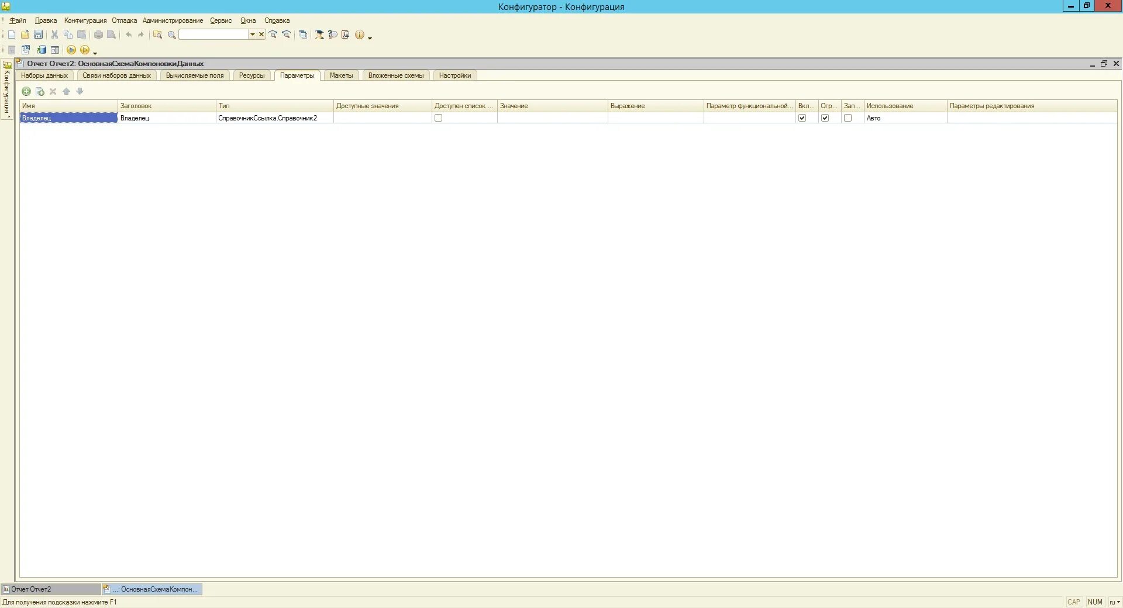Switch to the Наборы данных tab
This screenshot has height=608, width=1123.
[x=44, y=75]
